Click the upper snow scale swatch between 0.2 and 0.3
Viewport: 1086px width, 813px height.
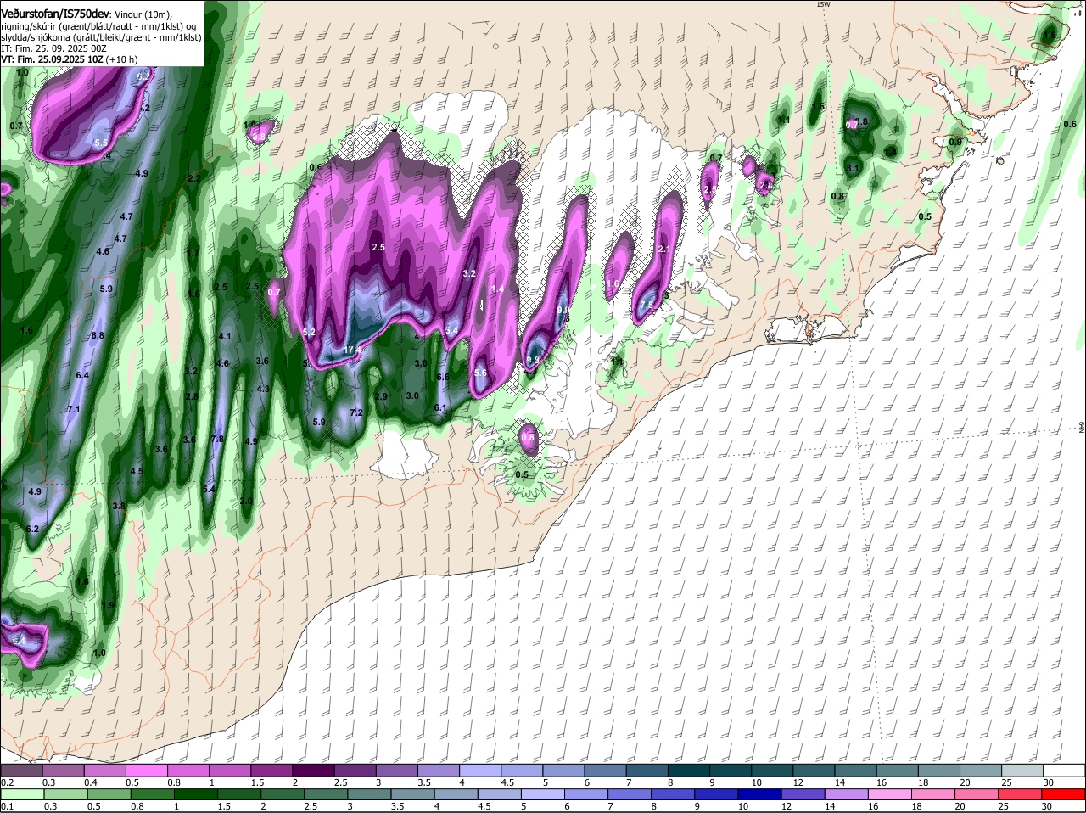[21, 771]
